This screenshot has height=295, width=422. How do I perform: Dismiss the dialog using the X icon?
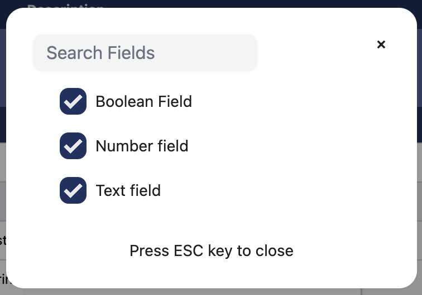pos(381,45)
